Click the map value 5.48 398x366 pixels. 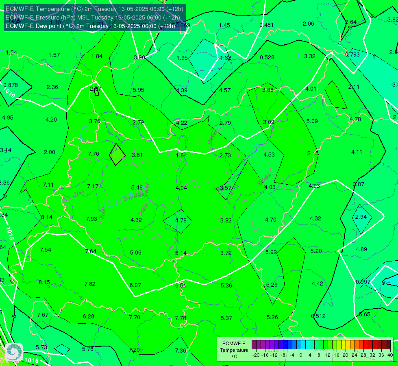point(137,187)
